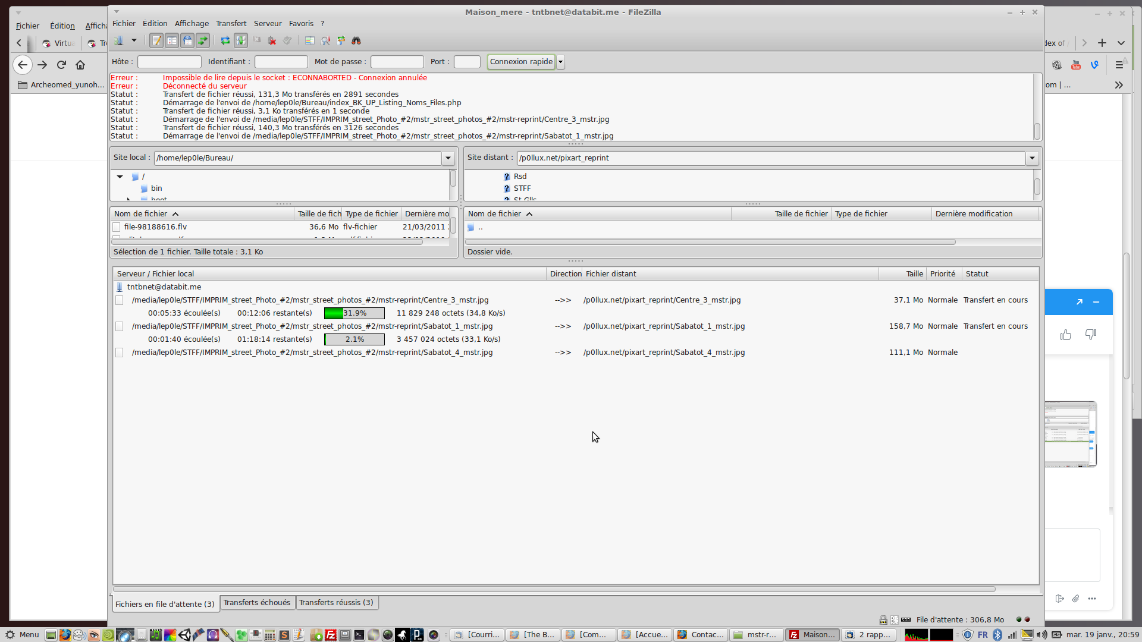The width and height of the screenshot is (1142, 642).
Task: Expand Connexion rapide history arrow
Action: (560, 62)
